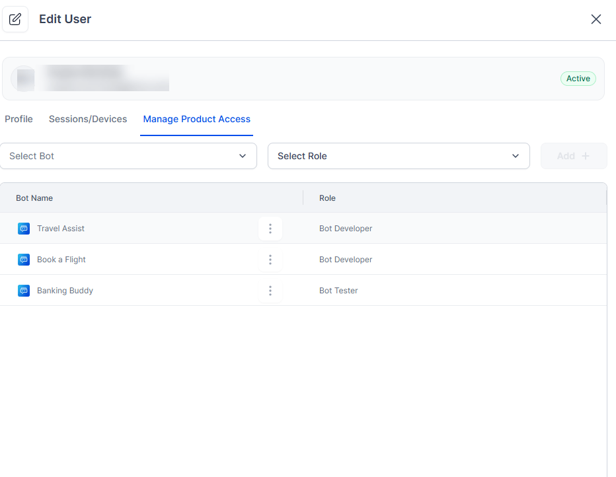
Task: Click the Travel Assist bot icon
Action: coord(24,229)
